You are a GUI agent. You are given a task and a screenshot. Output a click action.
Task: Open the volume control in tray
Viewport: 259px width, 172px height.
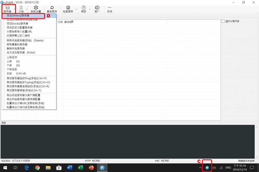pyautogui.click(x=214, y=168)
